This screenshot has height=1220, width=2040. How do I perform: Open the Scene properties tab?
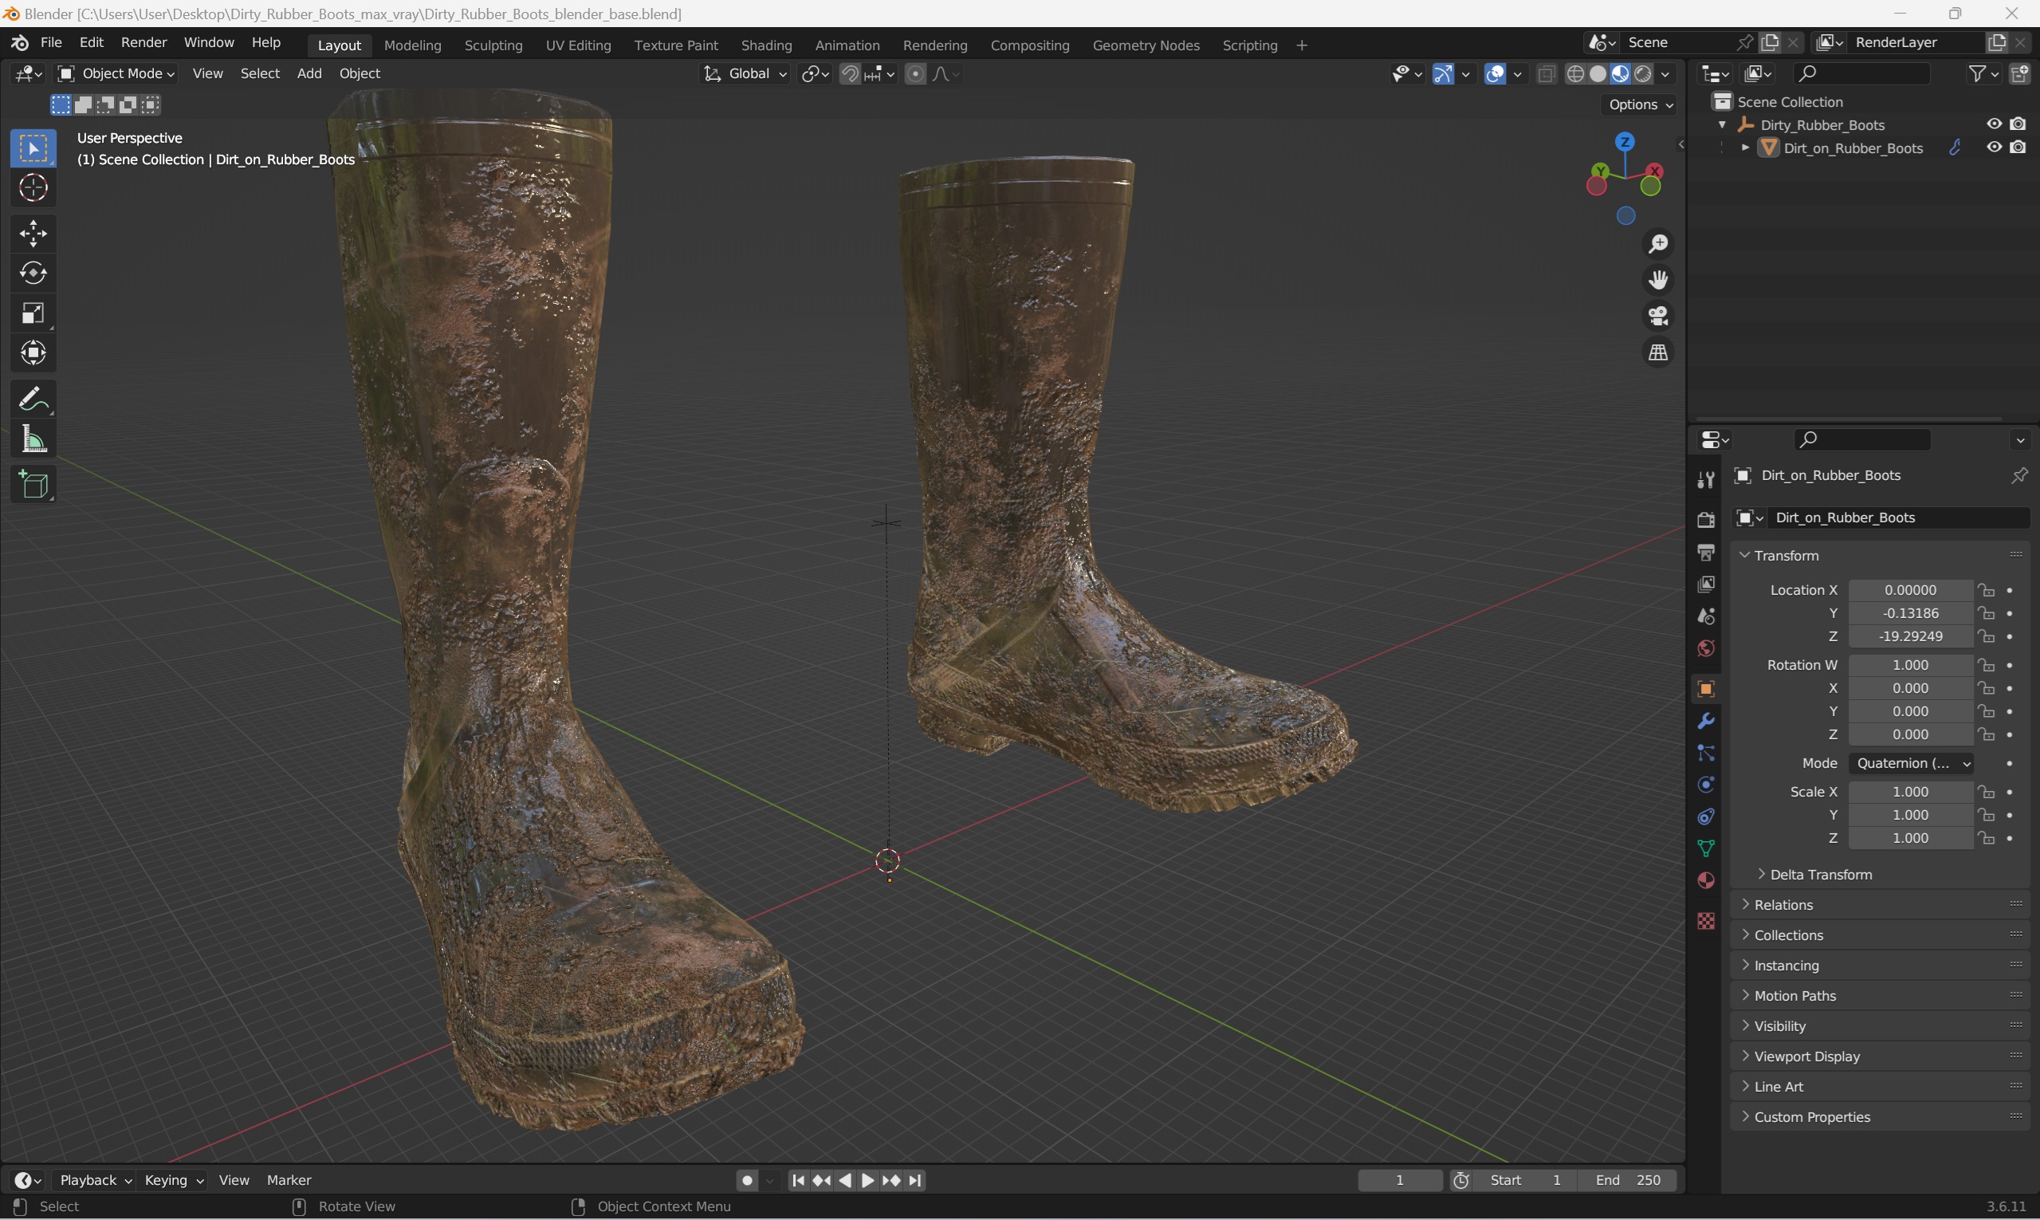[1705, 616]
